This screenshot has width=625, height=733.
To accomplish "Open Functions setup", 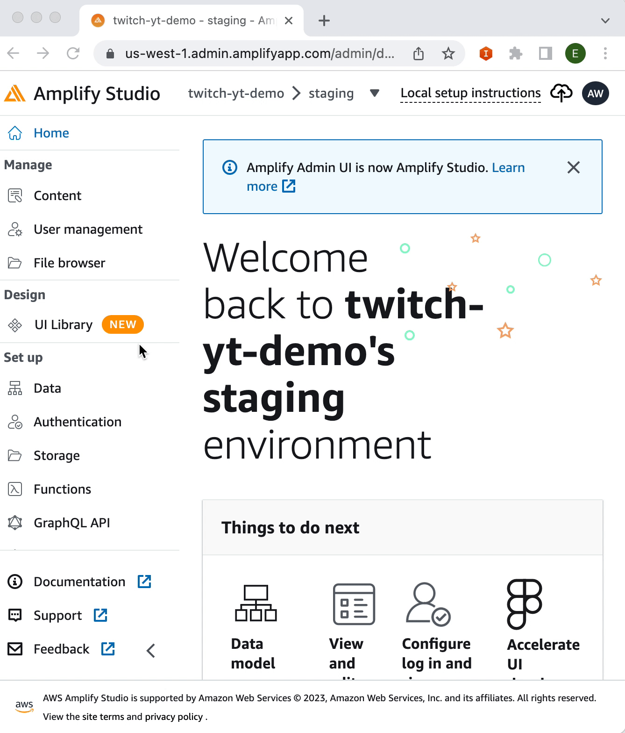I will pyautogui.click(x=62, y=489).
